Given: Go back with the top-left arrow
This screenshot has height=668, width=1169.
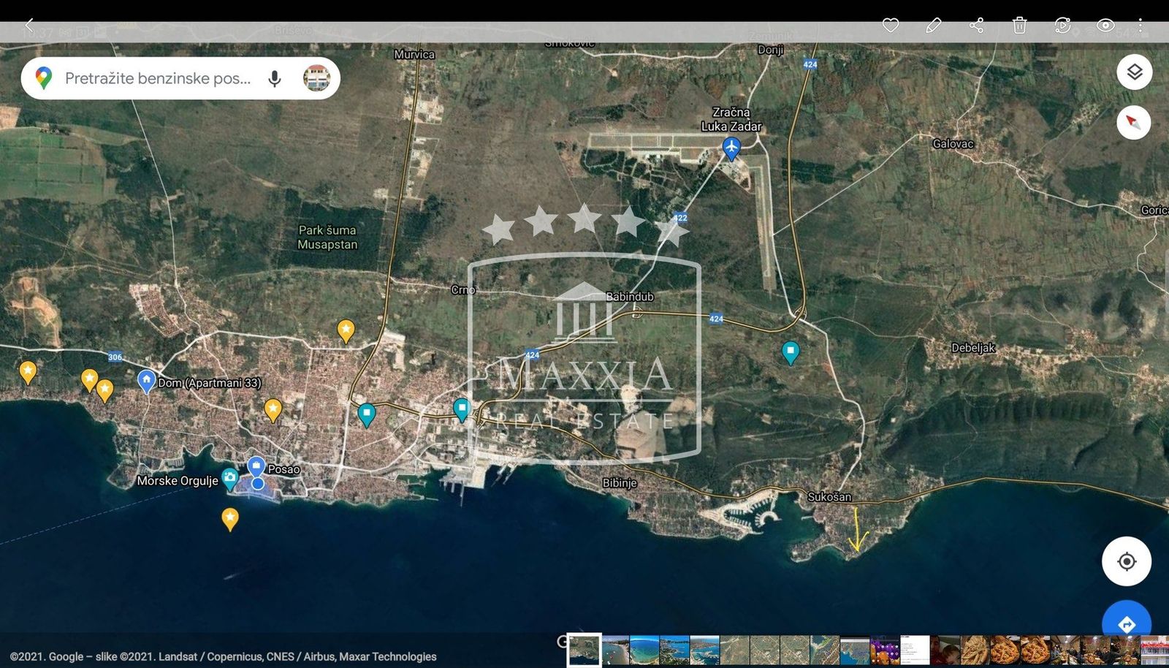Looking at the screenshot, I should 29,26.
